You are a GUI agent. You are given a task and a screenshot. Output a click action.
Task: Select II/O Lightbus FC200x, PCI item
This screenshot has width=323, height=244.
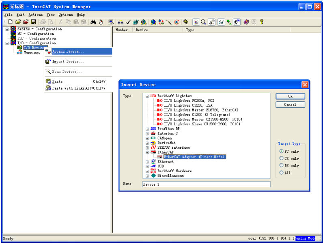coord(189,101)
